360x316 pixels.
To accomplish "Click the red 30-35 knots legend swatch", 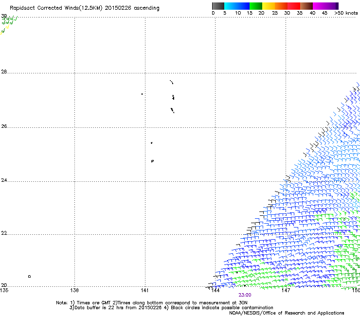I will 294,6.
